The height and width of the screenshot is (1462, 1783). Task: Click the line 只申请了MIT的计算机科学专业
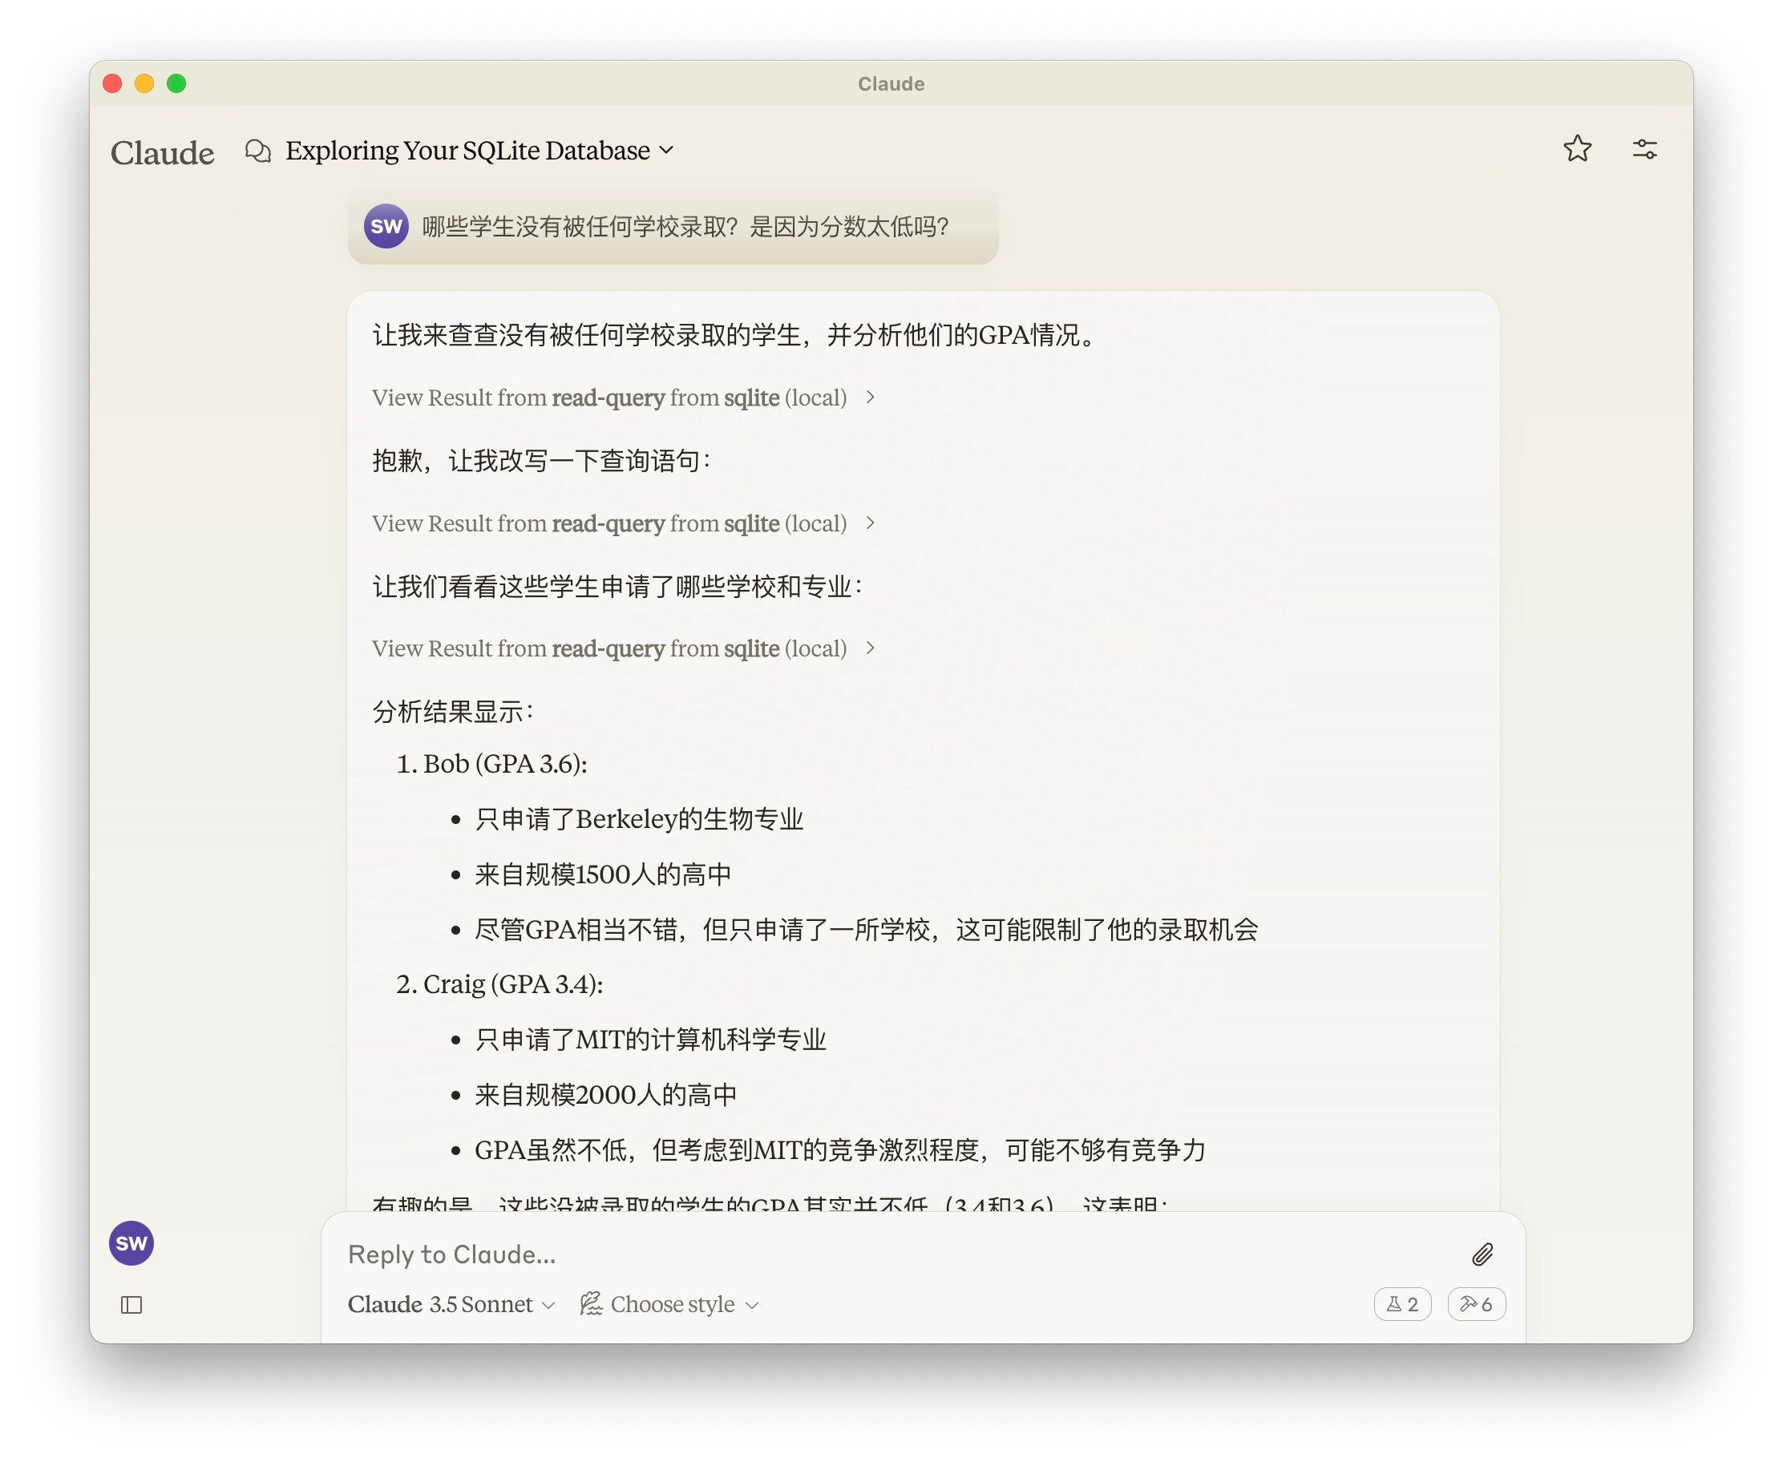[650, 1040]
